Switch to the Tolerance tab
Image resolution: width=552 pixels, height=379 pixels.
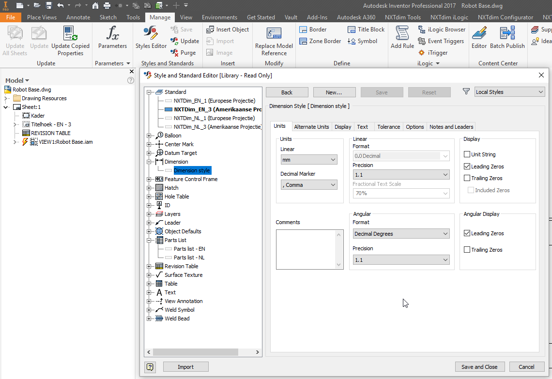click(388, 126)
